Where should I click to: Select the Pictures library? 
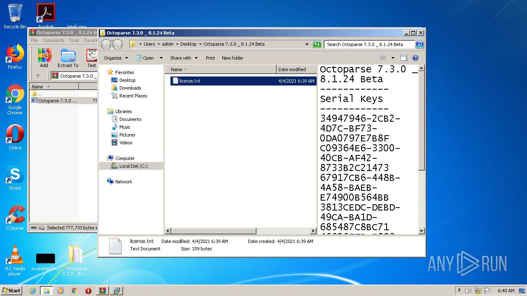(127, 135)
